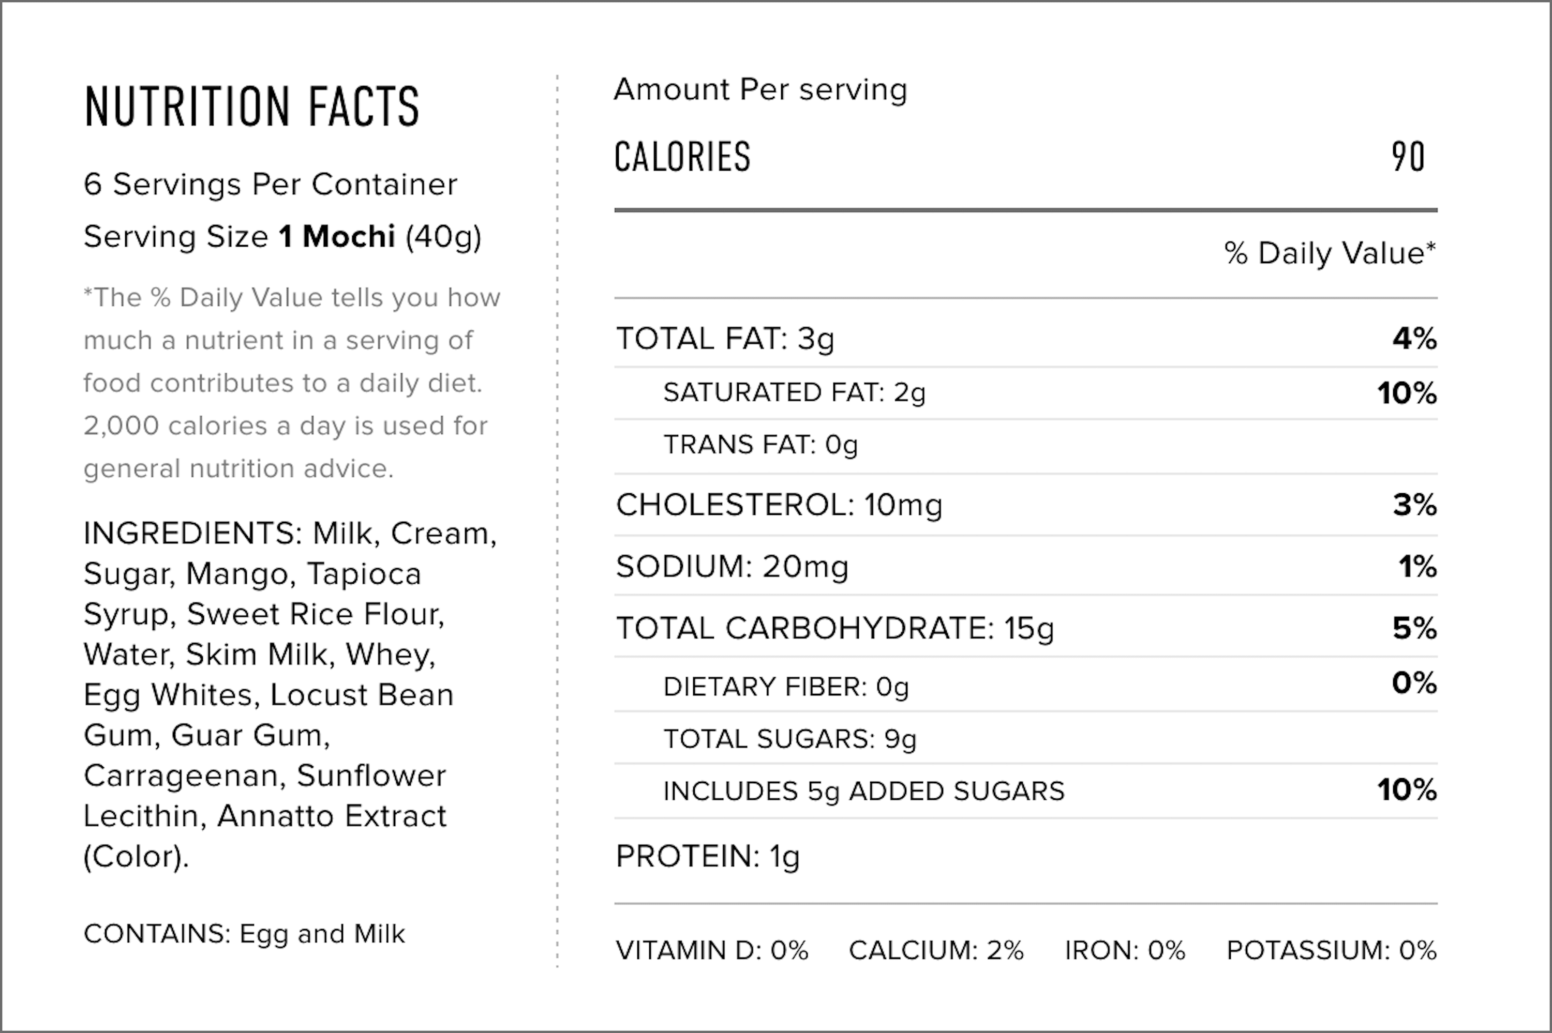The height and width of the screenshot is (1033, 1552).
Task: Click the PROTEIN: 1g row
Action: tap(1025, 857)
